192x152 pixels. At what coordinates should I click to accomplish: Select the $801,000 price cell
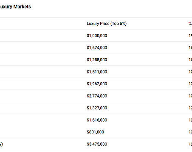95,132
